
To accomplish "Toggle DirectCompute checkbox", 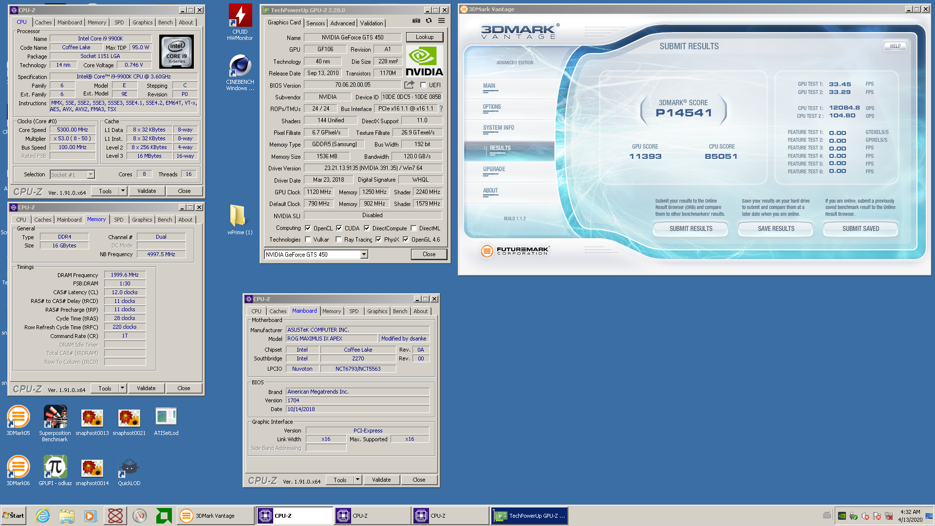I will tap(367, 228).
